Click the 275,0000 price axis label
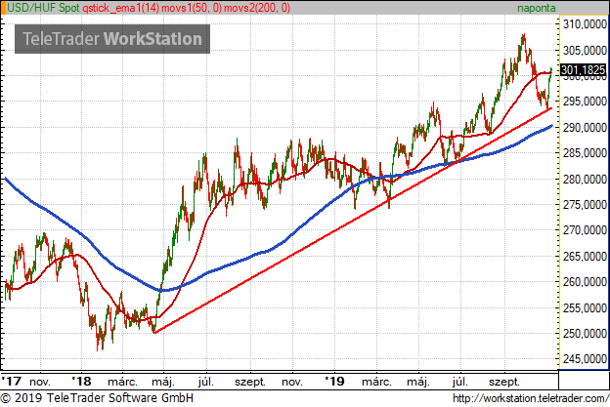This screenshot has width=610, height=407. (x=585, y=205)
